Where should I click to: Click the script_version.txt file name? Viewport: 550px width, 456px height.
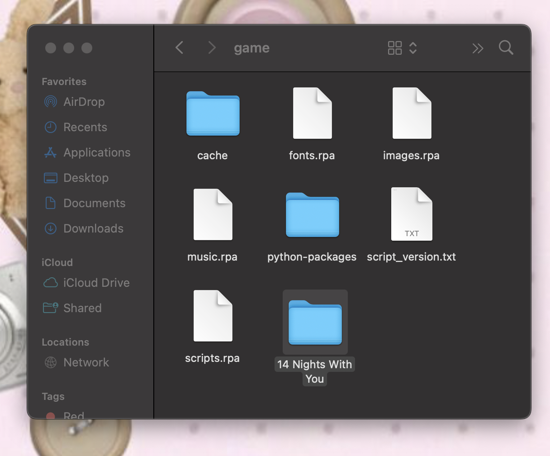point(412,257)
